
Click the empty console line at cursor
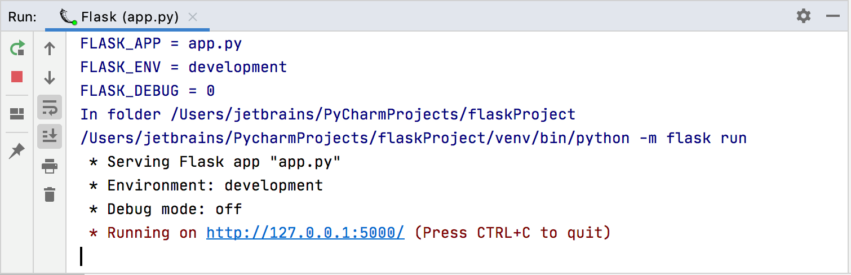[225, 256]
